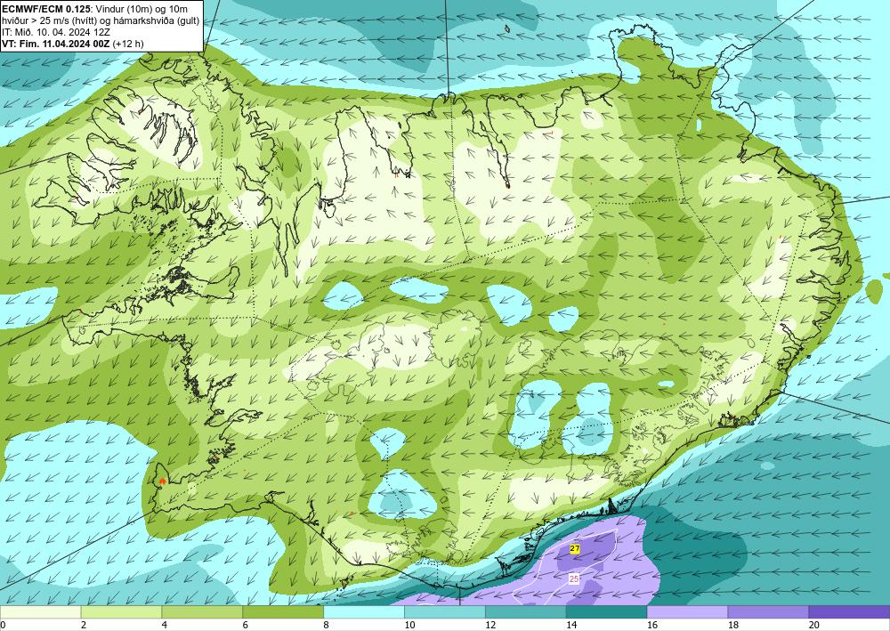Image resolution: width=890 pixels, height=631 pixels.
Task: Click the legend scale value "18"
Action: [x=732, y=626]
